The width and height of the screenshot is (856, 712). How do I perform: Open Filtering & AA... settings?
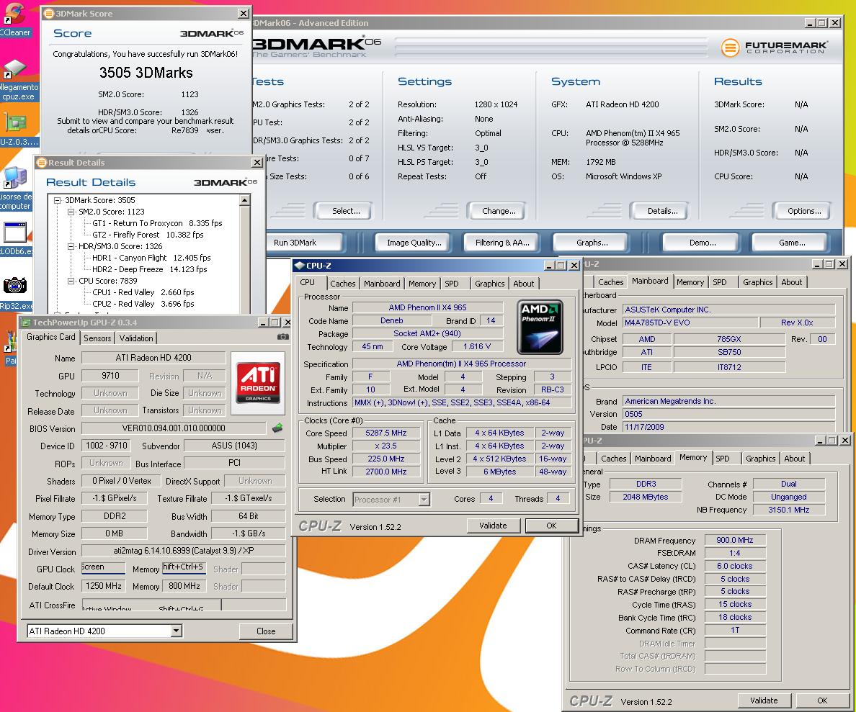[x=502, y=243]
